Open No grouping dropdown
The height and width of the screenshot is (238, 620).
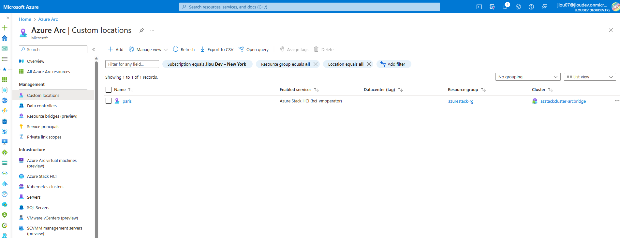(528, 77)
